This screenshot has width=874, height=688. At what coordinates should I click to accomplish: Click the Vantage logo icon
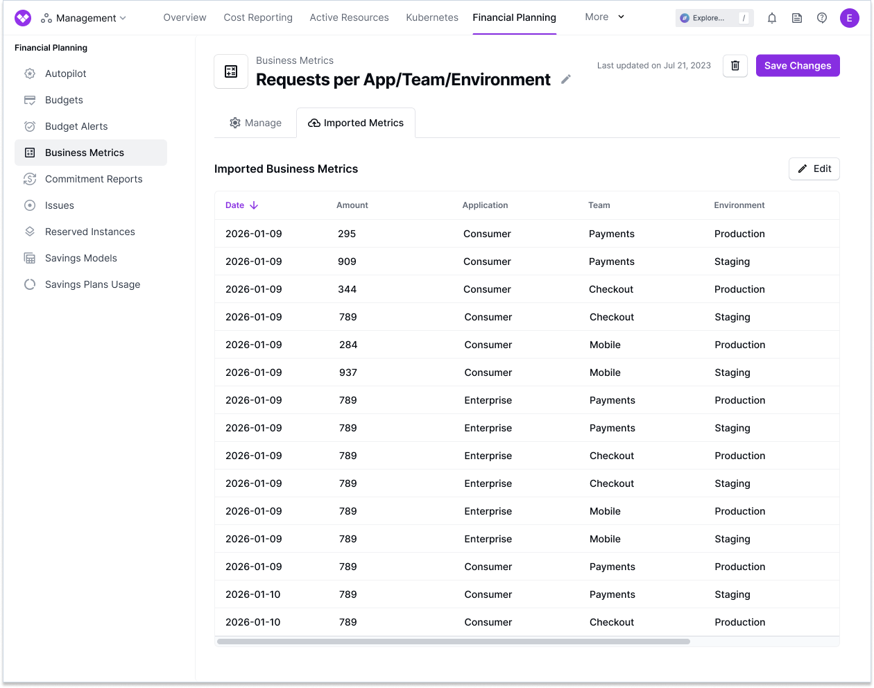point(23,18)
